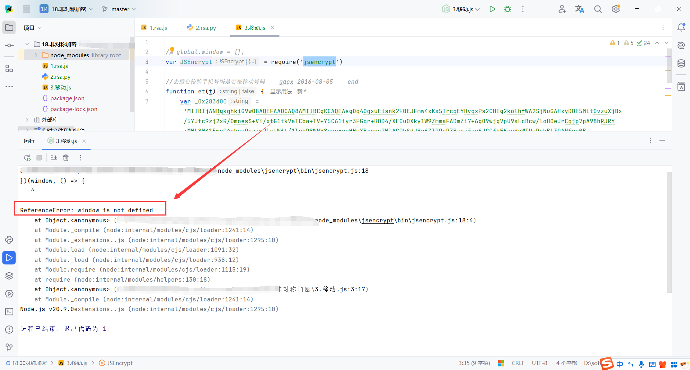690x370 pixels.
Task: Expand the node_modules folder
Action: point(36,55)
